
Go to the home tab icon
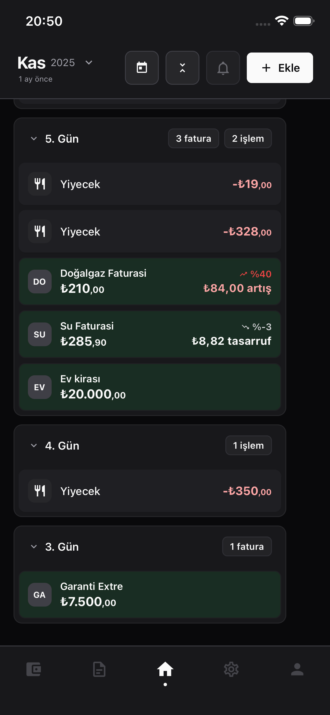[x=165, y=669]
